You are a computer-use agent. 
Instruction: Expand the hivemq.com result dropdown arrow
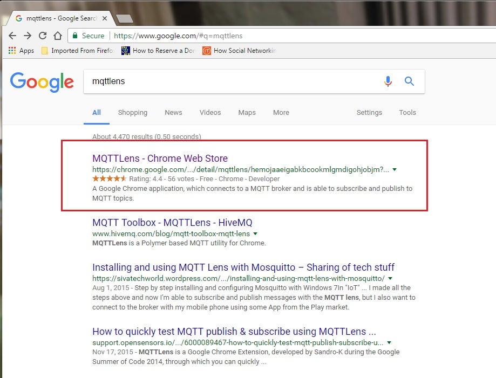(x=255, y=233)
